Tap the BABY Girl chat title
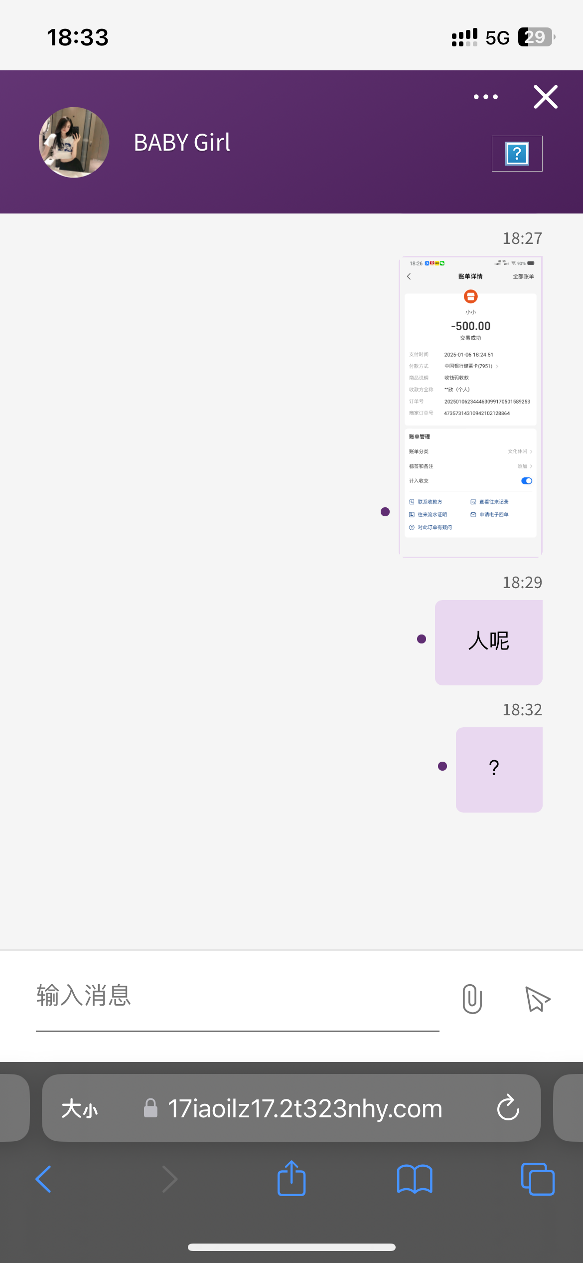 coord(182,143)
